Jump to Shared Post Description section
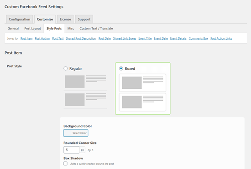Viewport: 251px width, 169px height. (81, 38)
